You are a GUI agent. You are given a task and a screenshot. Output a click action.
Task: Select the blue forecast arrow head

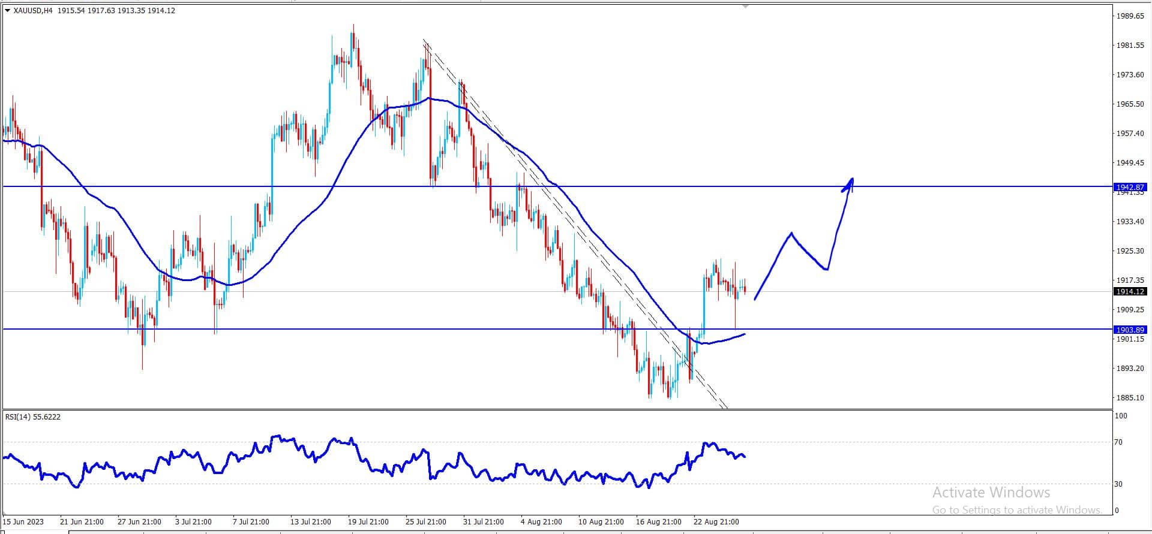[849, 185]
